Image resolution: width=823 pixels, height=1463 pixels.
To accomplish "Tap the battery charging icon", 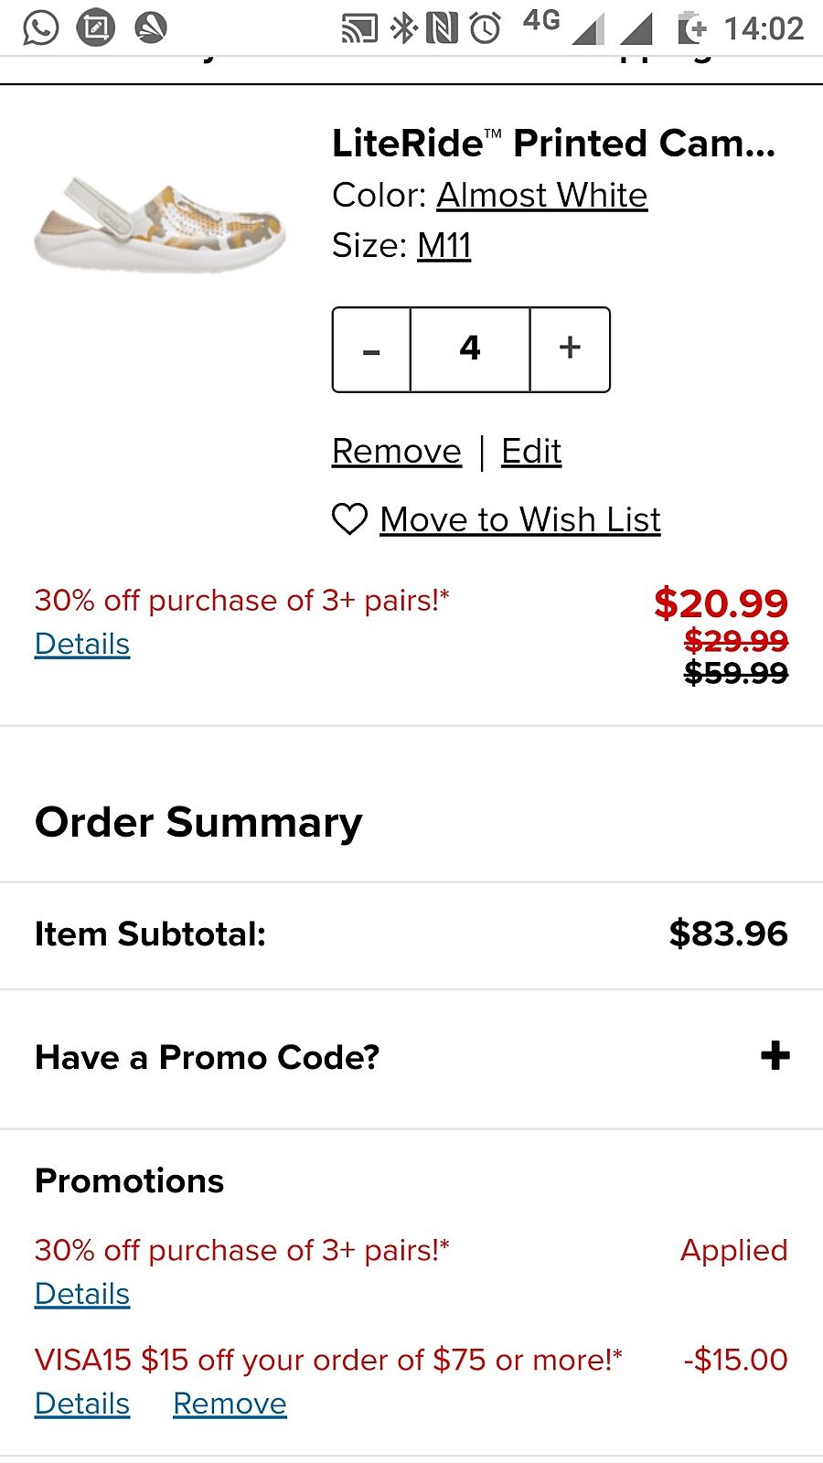I will [x=692, y=28].
